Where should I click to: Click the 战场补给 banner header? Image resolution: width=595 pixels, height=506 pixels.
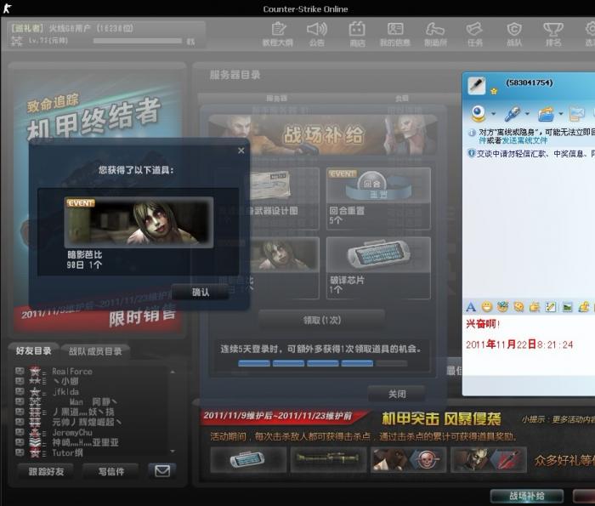tap(323, 134)
